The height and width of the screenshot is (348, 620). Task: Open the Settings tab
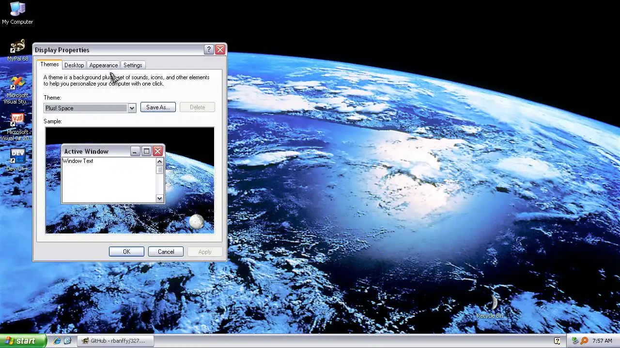pyautogui.click(x=133, y=65)
